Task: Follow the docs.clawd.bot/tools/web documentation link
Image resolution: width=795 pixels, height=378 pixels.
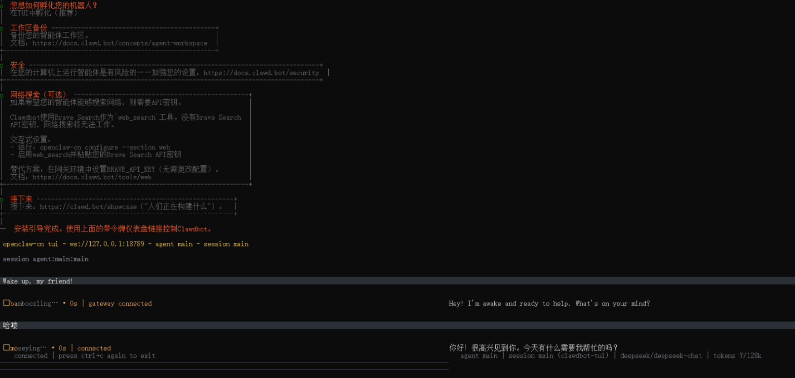Action: point(92,177)
